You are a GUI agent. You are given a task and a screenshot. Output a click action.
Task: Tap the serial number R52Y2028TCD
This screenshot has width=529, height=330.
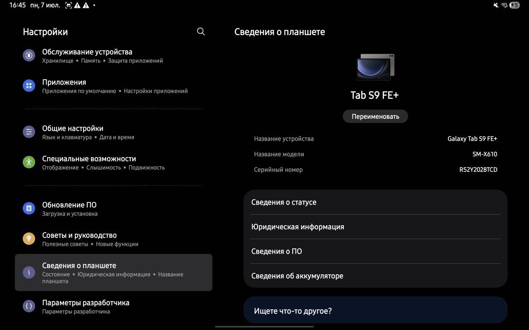[x=478, y=170]
